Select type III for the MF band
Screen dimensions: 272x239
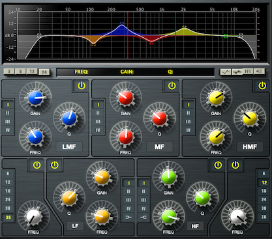pos(98,122)
